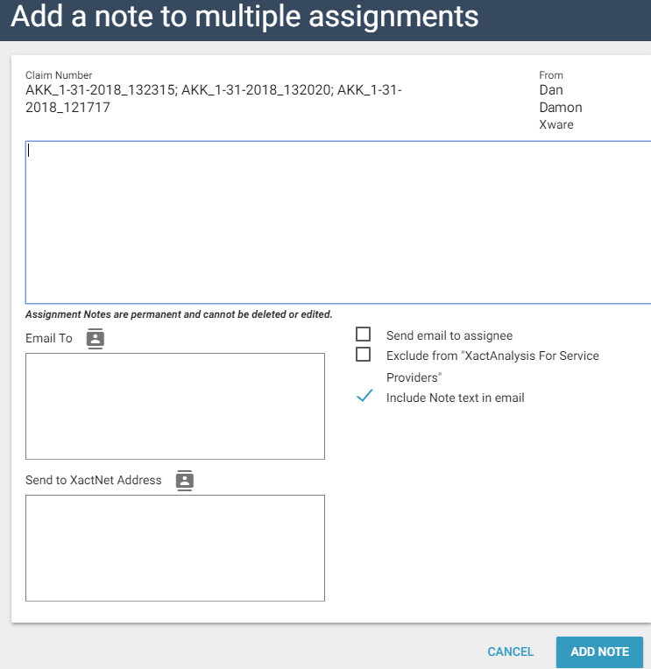Untick the Include Note text checkmark
Image resolution: width=651 pixels, height=669 pixels.
pyautogui.click(x=364, y=397)
